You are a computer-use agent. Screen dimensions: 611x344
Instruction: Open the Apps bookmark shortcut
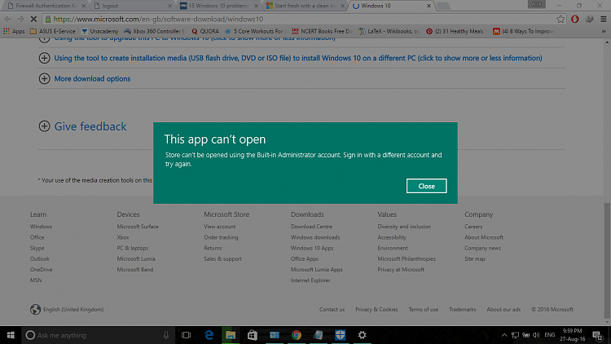(14, 31)
